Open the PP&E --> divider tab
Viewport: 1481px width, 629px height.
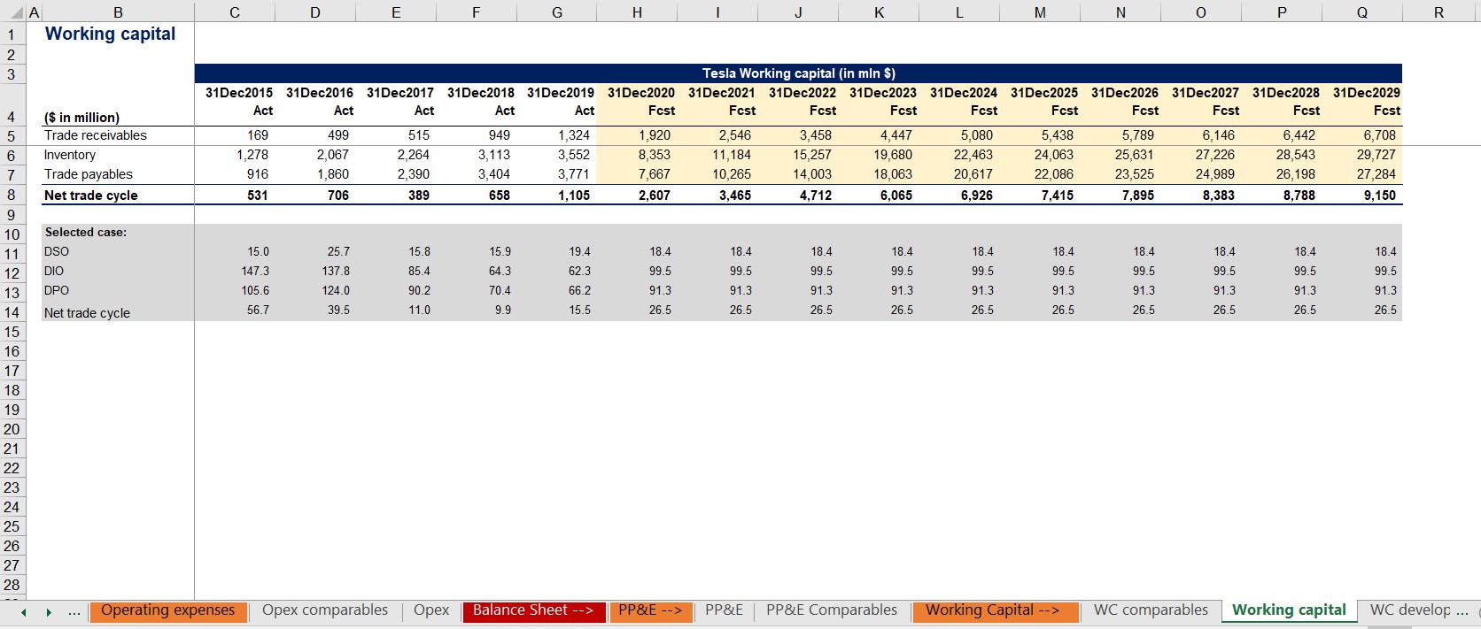coord(650,610)
